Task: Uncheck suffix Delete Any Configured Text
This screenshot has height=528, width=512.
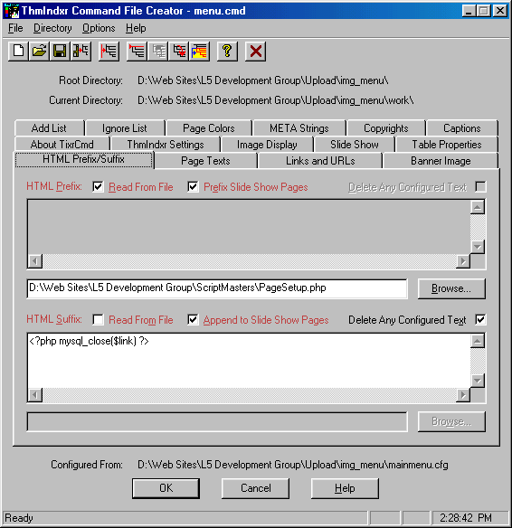Action: 480,319
